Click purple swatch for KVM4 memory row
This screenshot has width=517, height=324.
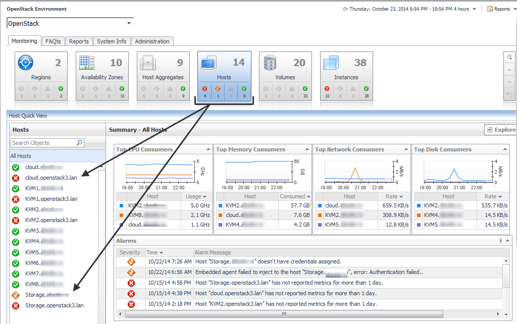(x=220, y=225)
